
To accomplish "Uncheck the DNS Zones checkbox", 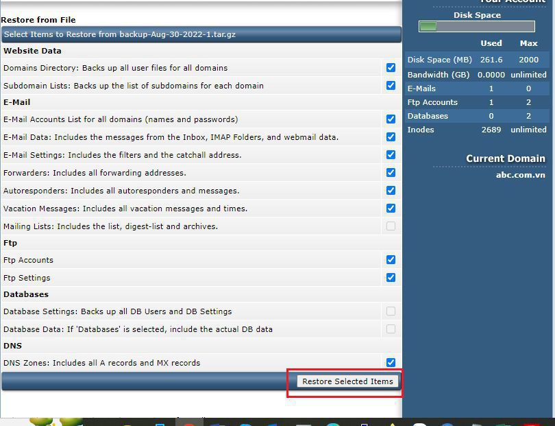I will tap(391, 363).
